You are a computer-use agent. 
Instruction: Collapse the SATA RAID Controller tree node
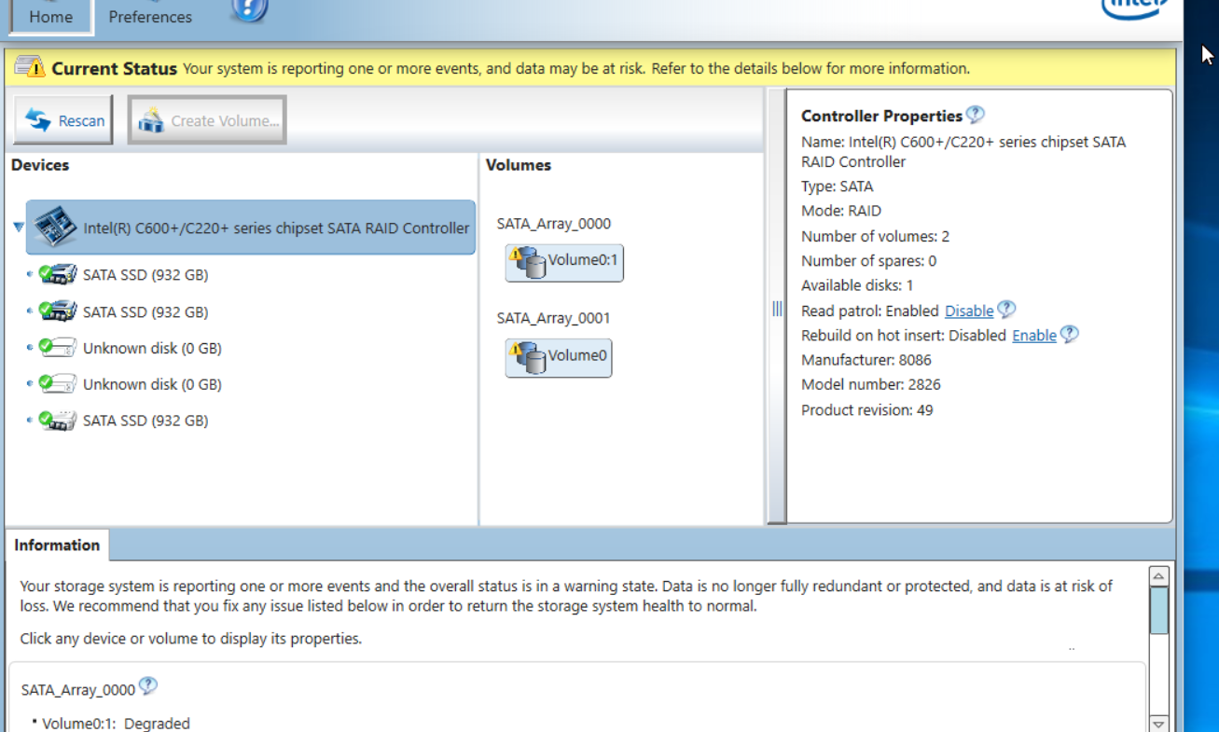[x=19, y=227]
